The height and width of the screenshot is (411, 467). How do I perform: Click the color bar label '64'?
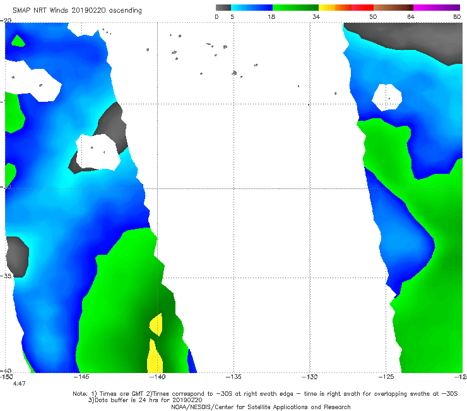coord(411,16)
